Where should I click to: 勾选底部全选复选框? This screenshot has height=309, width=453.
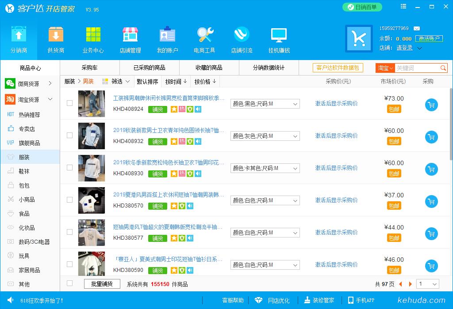(69, 284)
